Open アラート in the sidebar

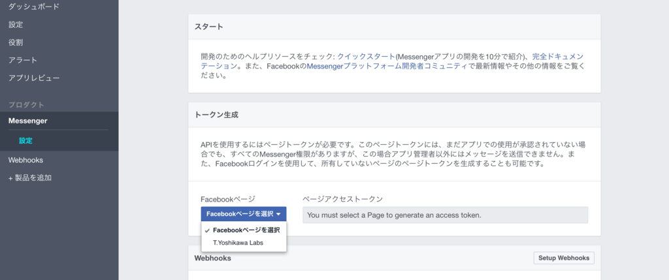22,60
